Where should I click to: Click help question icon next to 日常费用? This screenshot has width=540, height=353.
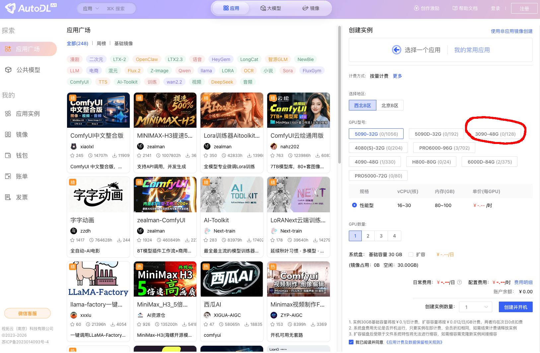459,282
